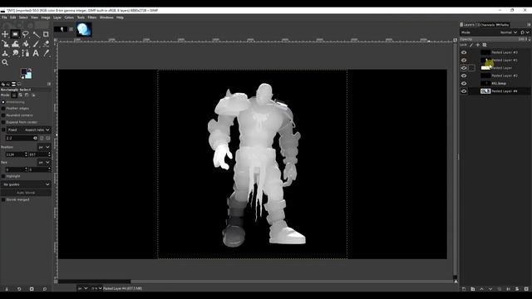The image size is (532, 299).
Task: Toggle the Antialiasing option
Action: 3,102
